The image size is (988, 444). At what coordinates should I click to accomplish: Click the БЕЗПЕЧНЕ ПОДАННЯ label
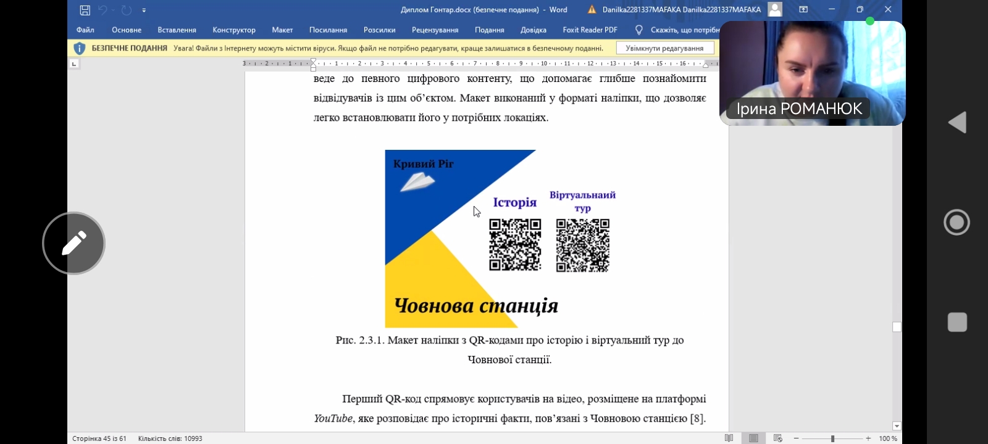[130, 48]
